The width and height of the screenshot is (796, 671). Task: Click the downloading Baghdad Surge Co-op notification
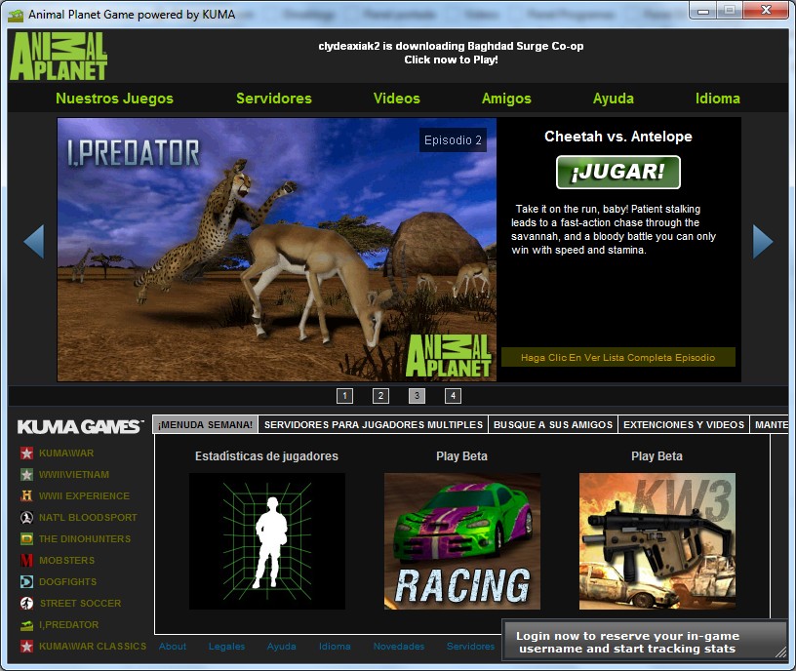[451, 53]
